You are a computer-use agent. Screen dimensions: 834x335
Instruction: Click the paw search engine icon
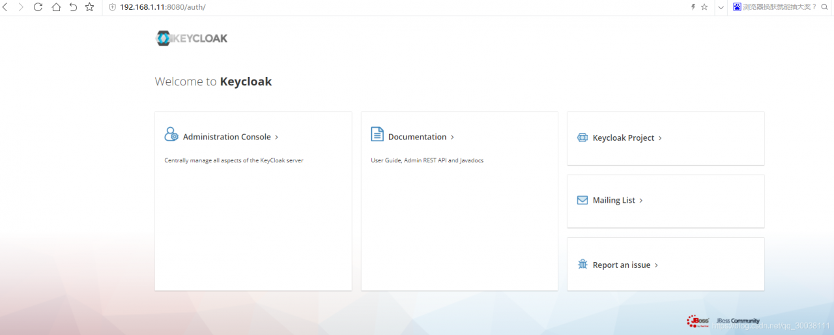pos(737,7)
